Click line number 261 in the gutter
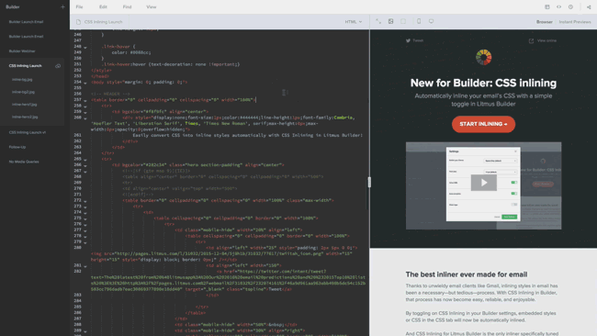Viewport: 597px width, 336px height. [x=78, y=135]
